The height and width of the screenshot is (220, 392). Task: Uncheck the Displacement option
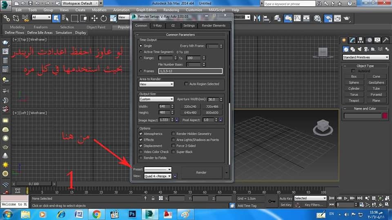click(x=141, y=146)
